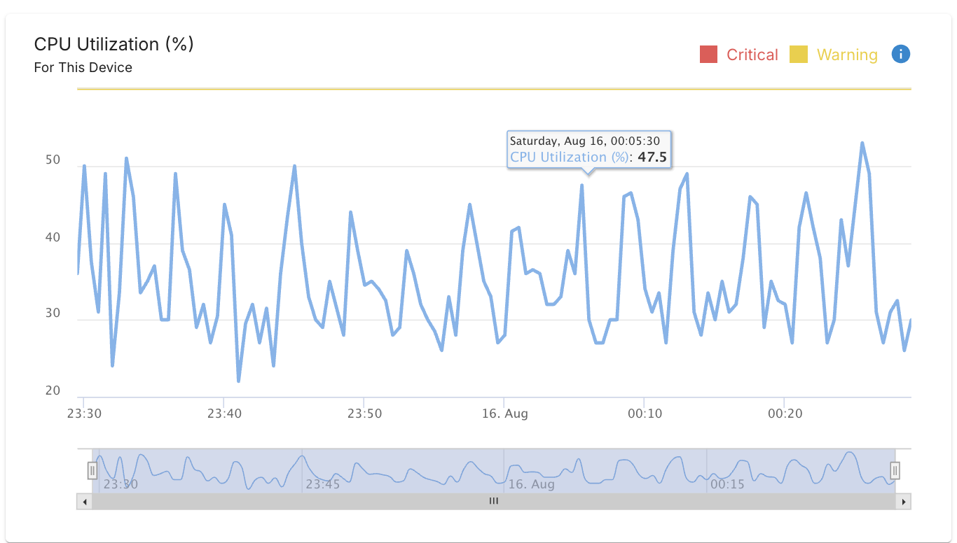
Task: Click the 00:15 label in navigator
Action: click(727, 484)
